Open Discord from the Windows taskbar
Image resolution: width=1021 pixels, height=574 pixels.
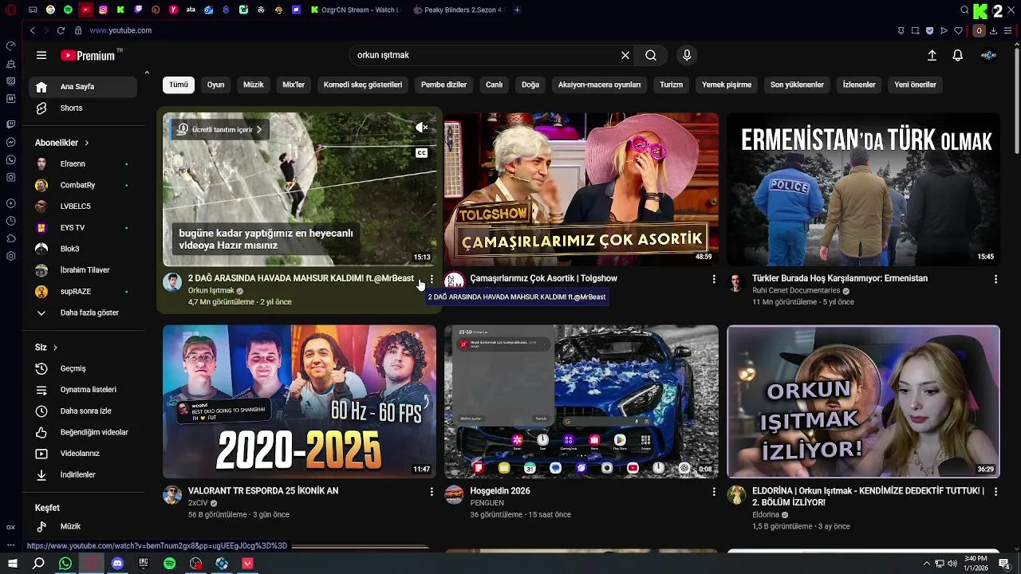pyautogui.click(x=117, y=564)
